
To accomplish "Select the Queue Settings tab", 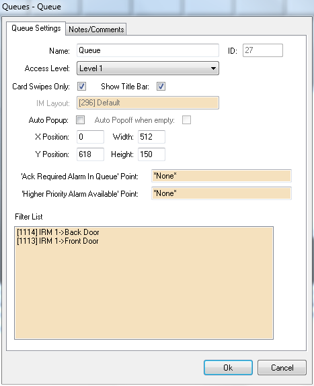I will tap(36, 28).
